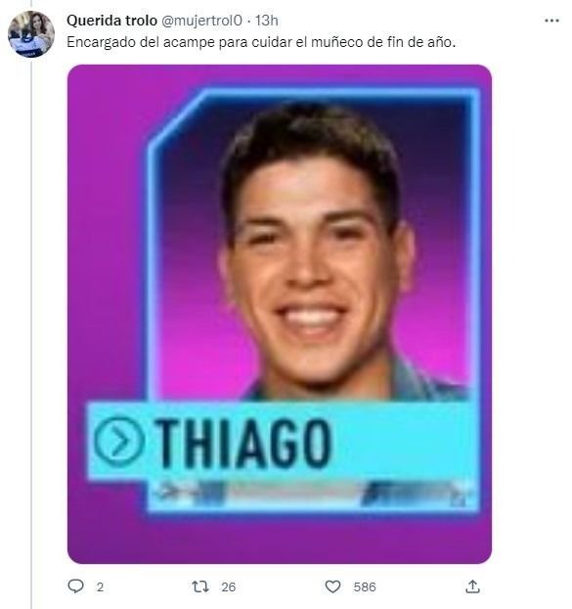Open the three-dot more options menu
The height and width of the screenshot is (609, 572).
(x=551, y=21)
